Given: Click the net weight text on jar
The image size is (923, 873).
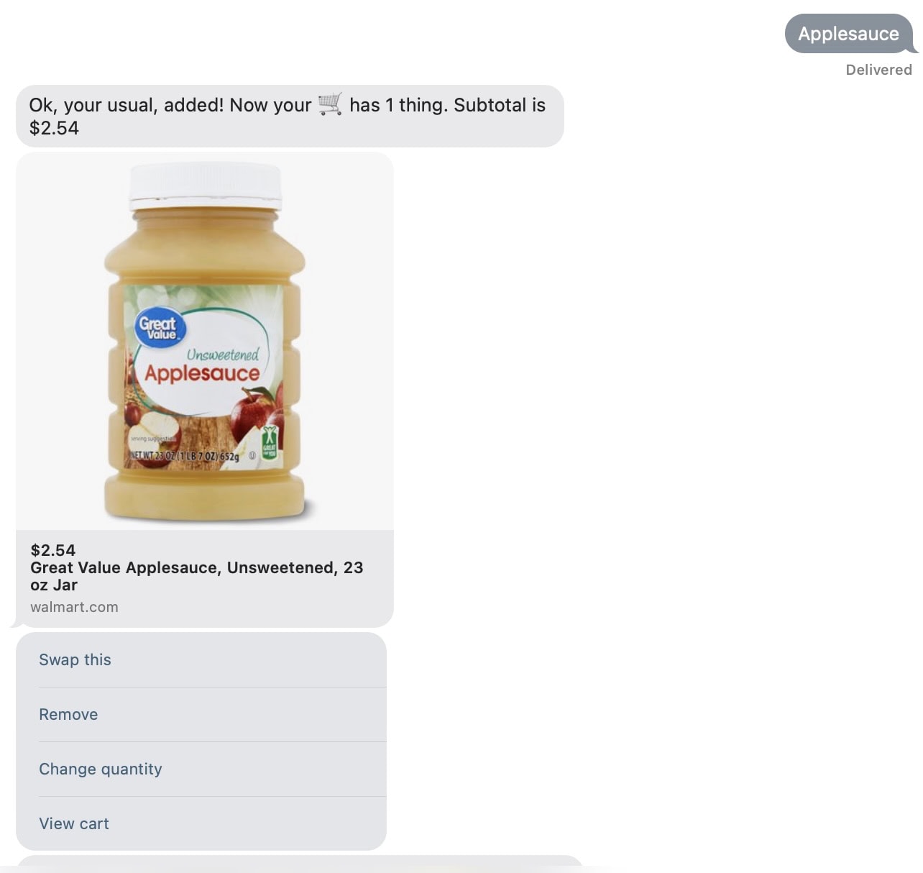Looking at the screenshot, I should pyautogui.click(x=184, y=456).
